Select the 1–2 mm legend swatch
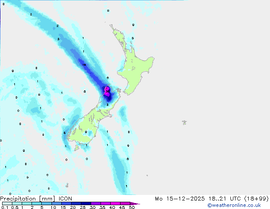This screenshot has width=270, height=209. click(27, 203)
